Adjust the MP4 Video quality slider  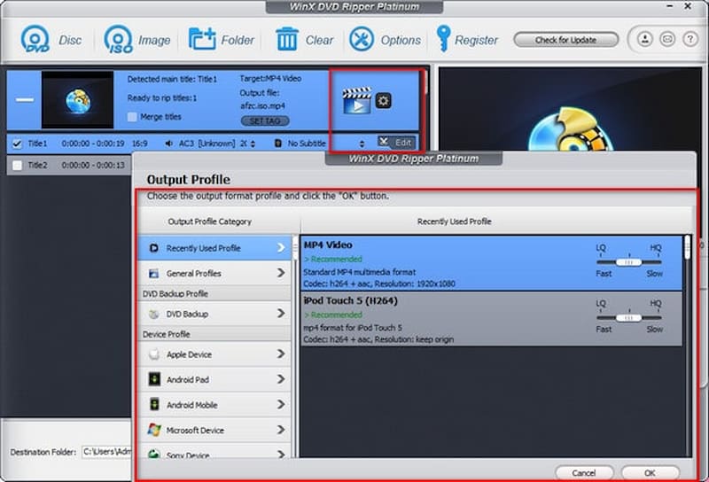629,261
